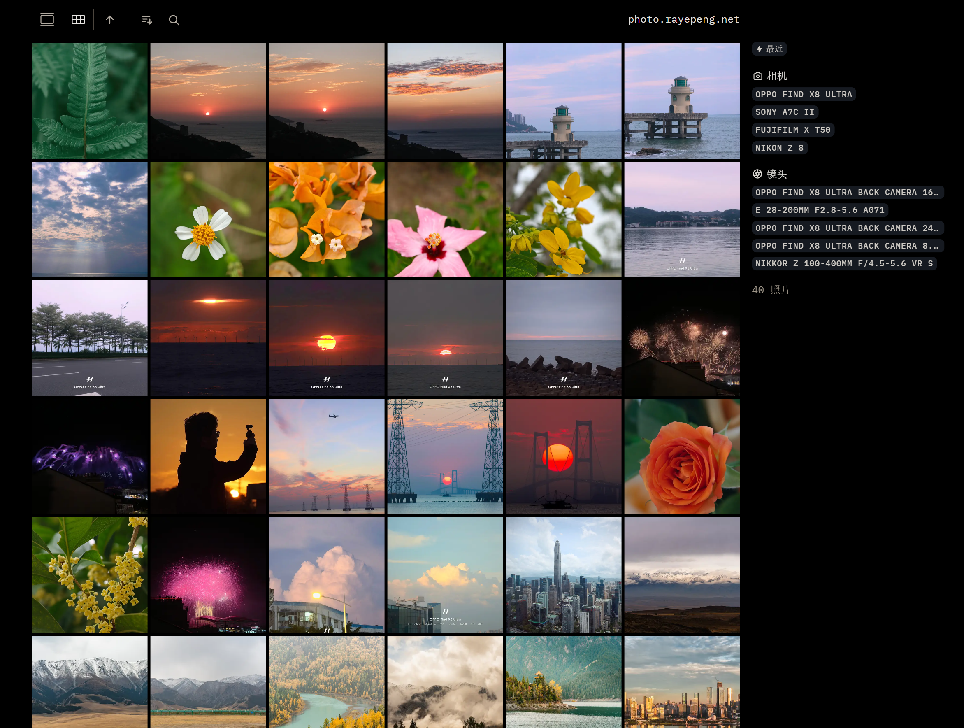Click the aperture icon beside 镜头
The image size is (964, 728).
point(757,174)
